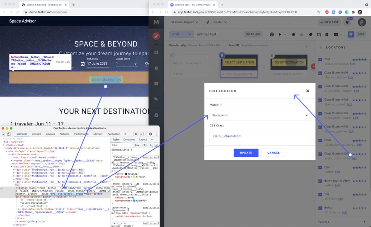Click the back arrow beside Locators heading

pyautogui.click(x=321, y=47)
